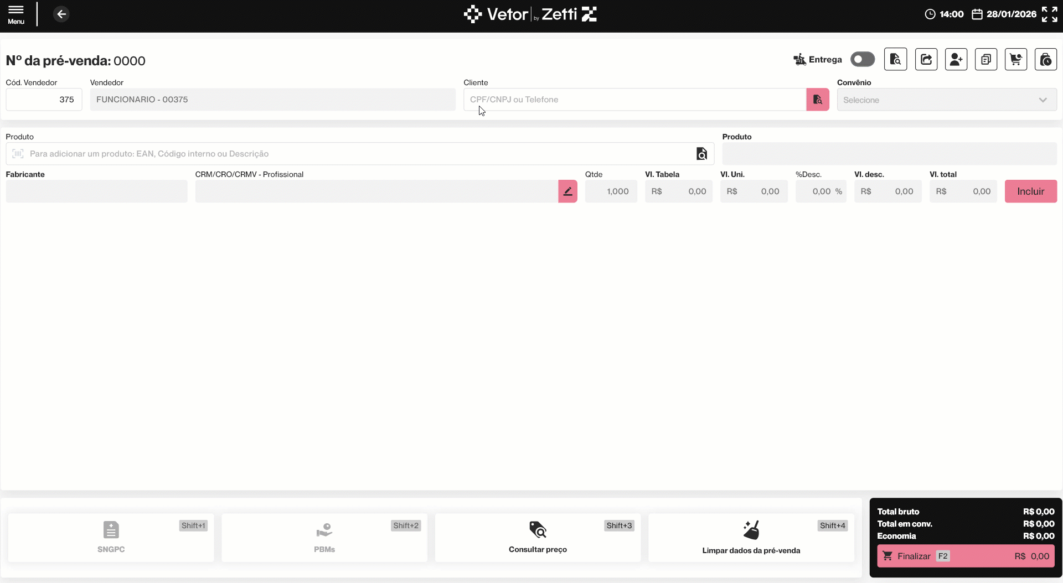Viewport: 1063px width, 583px height.
Task: Click the %Desc. discount percent field
Action: 821,191
